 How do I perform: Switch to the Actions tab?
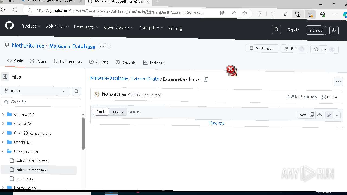click(x=99, y=62)
